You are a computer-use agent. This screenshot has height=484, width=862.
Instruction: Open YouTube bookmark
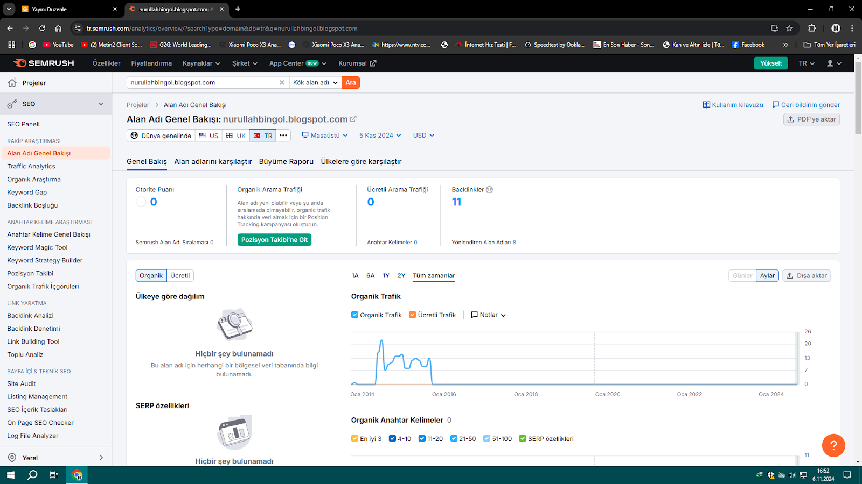[x=58, y=45]
